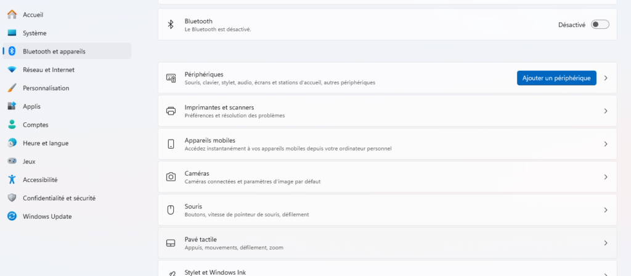Click the Accueil home icon in sidebar
This screenshot has width=631, height=276.
click(12, 14)
